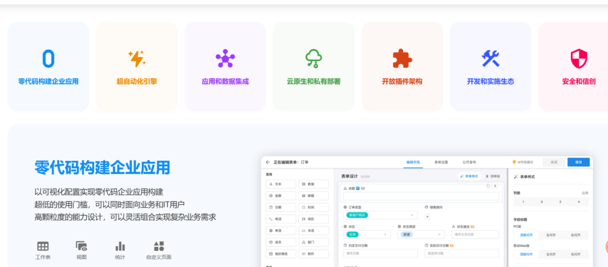Select 左对齐 alignment under 移动Web端
The width and height of the screenshot is (608, 267).
pos(552,254)
